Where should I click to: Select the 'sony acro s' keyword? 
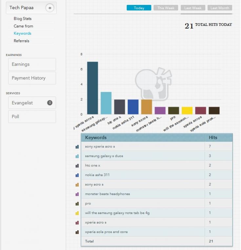click(x=94, y=184)
